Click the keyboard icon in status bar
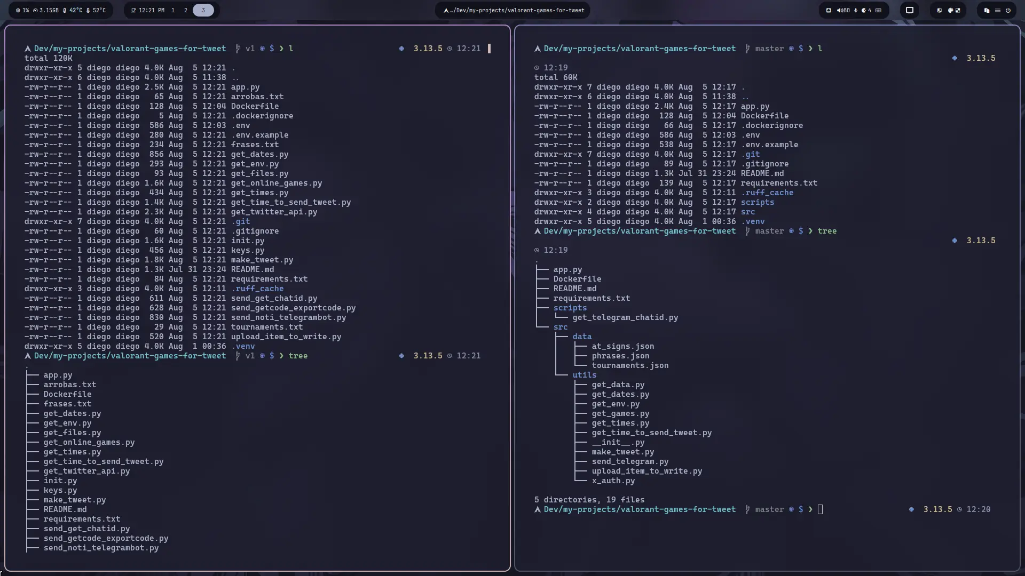Image resolution: width=1025 pixels, height=576 pixels. point(879,10)
